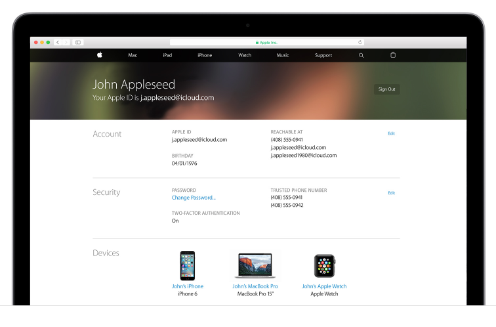Reload the page with refresh icon
Viewport: 496px width, 327px height.
[360, 42]
